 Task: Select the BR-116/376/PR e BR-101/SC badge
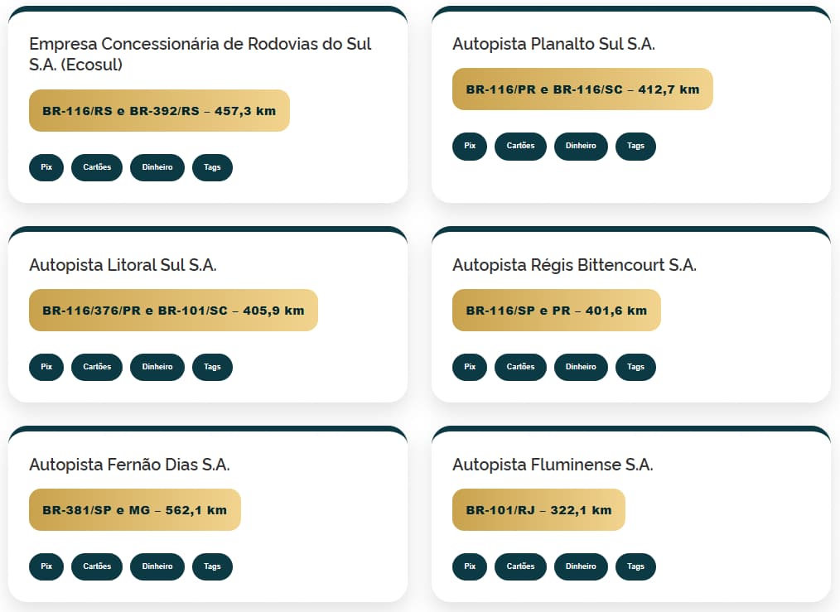coord(173,311)
